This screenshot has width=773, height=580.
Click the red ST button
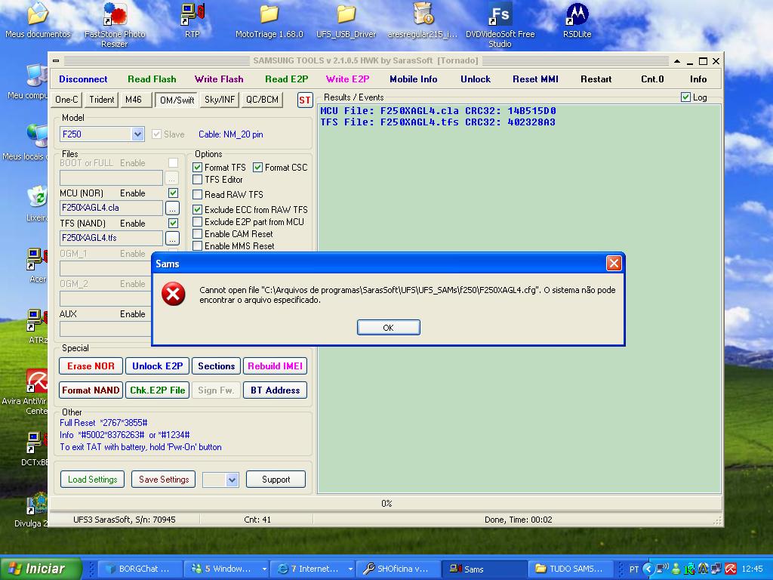click(305, 100)
